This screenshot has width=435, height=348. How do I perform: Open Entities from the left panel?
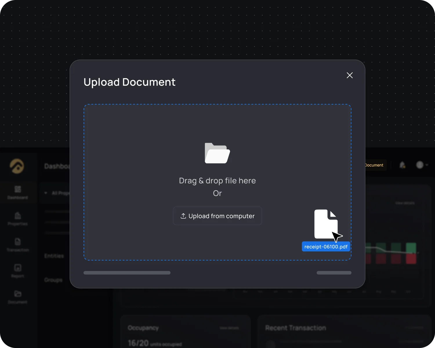(54, 255)
